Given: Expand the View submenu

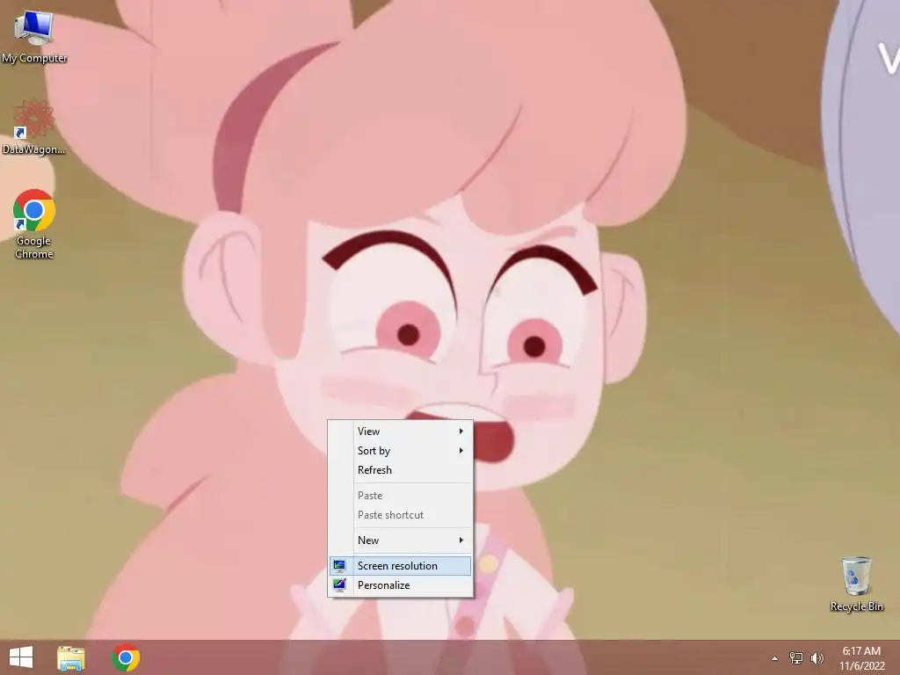Looking at the screenshot, I should [401, 431].
